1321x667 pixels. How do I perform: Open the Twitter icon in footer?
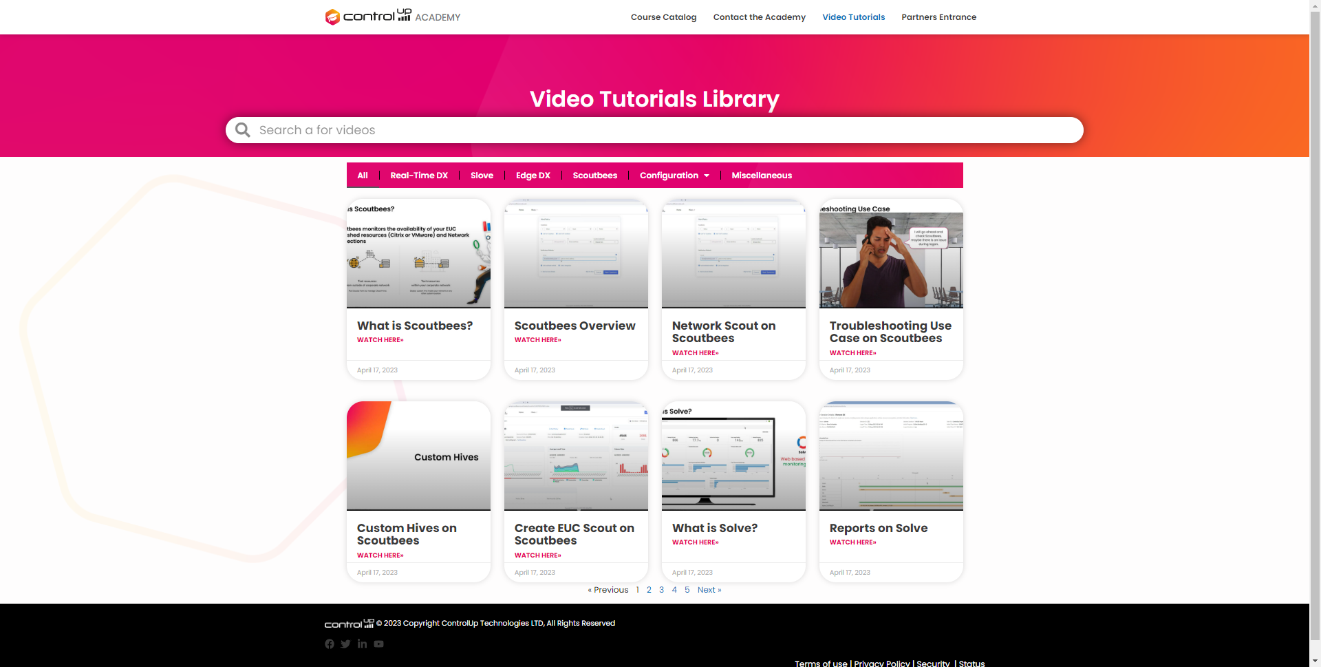(345, 644)
